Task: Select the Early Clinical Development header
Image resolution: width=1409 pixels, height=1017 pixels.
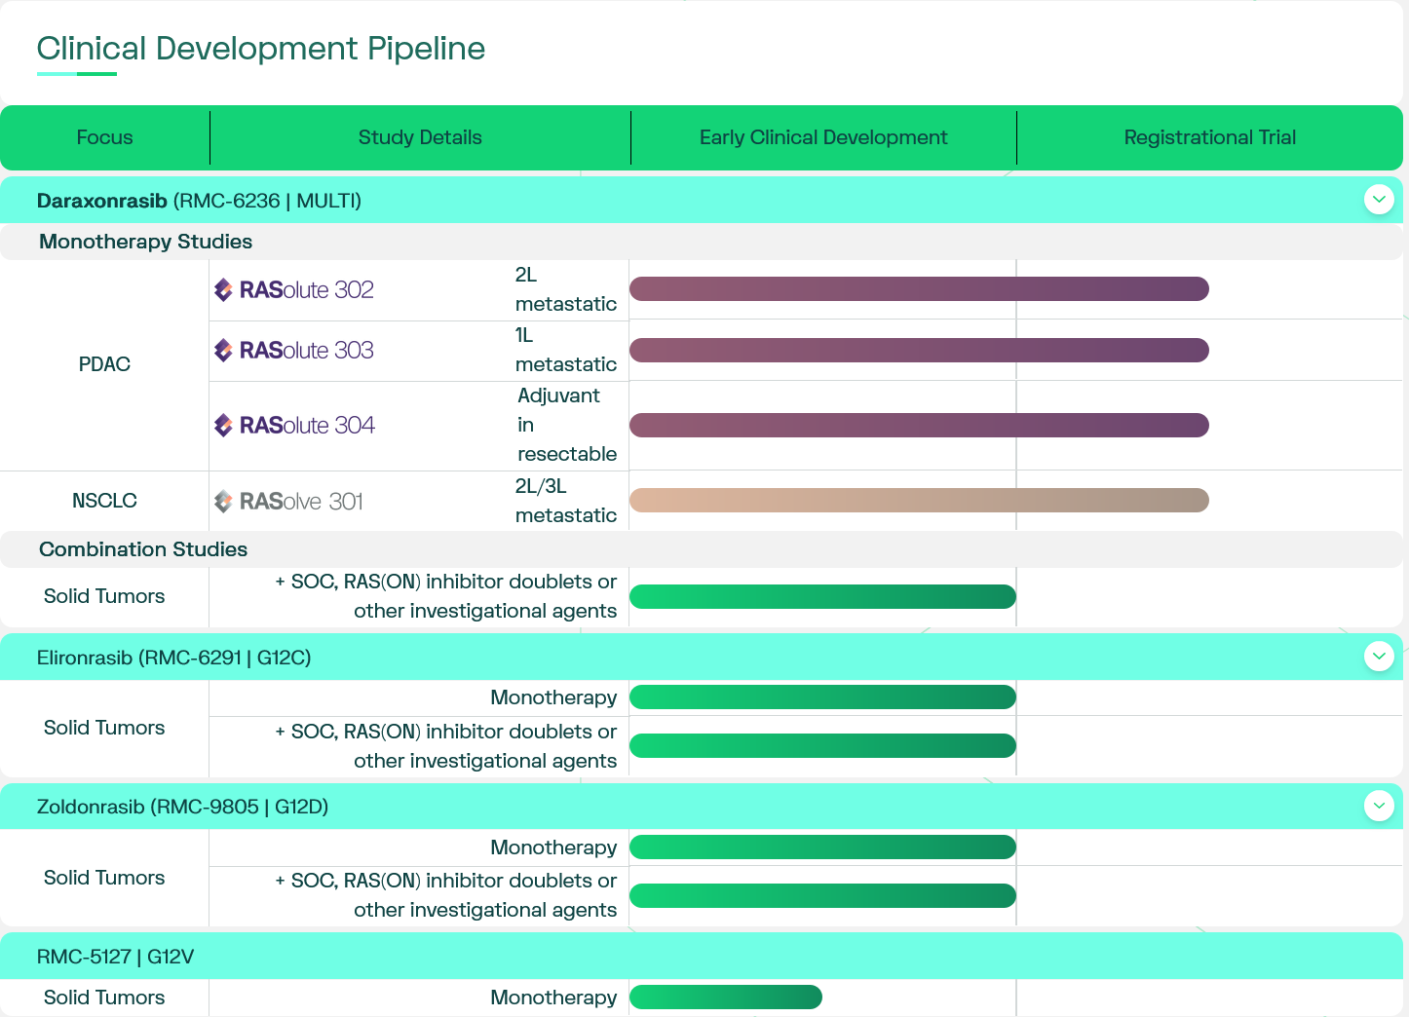Action: (822, 137)
